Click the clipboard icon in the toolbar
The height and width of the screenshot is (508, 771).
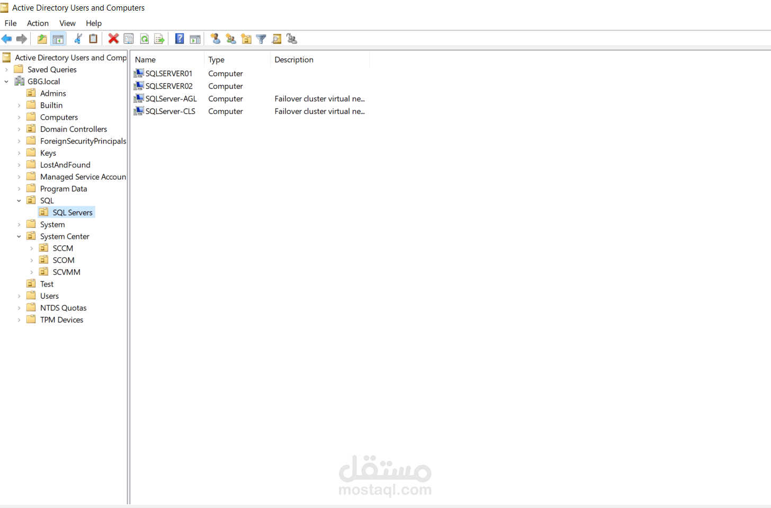pyautogui.click(x=93, y=39)
